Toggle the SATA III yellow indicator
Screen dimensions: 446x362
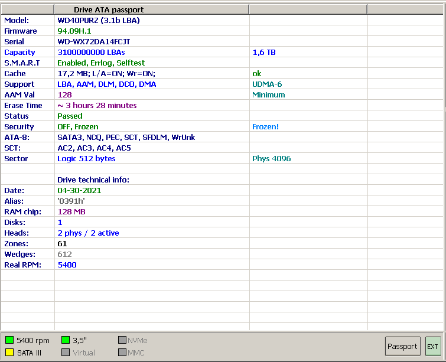9,353
